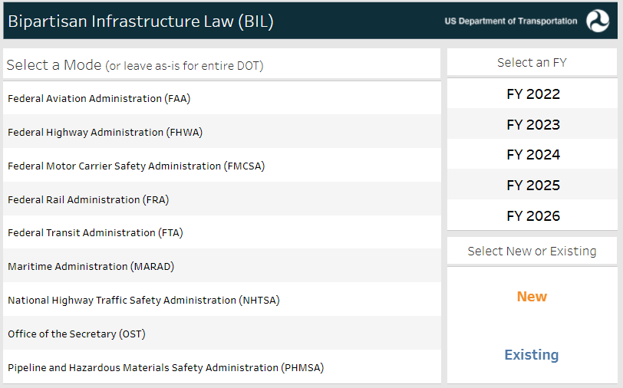Pick Federal Rail Administration (FRA)
The height and width of the screenshot is (388, 623).
(88, 199)
